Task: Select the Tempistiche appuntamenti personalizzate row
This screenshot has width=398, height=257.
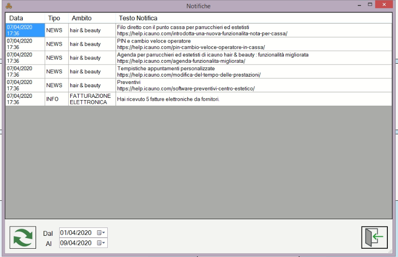Action: coord(189,72)
